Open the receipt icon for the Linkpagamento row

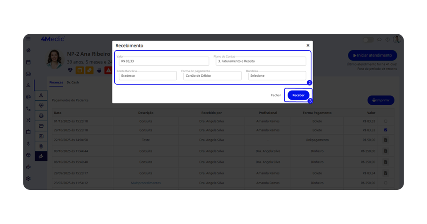[386, 140]
